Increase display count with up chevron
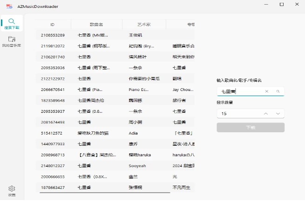The width and height of the screenshot is (305, 201). tap(266, 114)
